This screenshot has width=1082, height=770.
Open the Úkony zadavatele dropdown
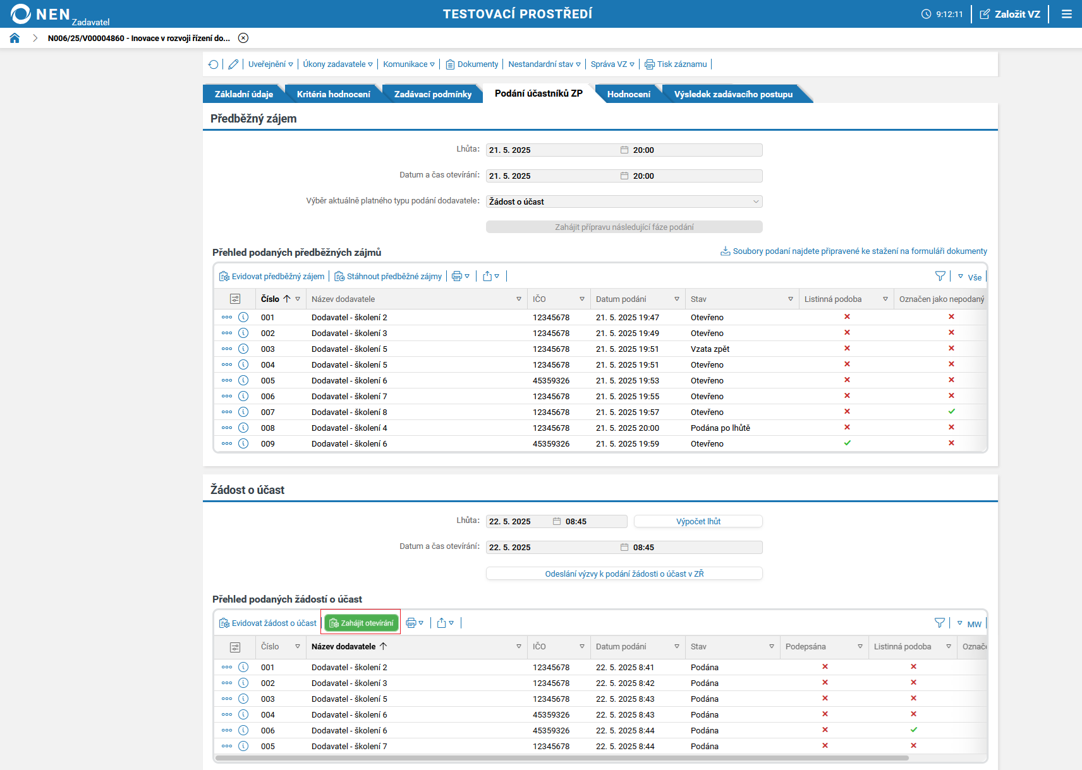(337, 64)
